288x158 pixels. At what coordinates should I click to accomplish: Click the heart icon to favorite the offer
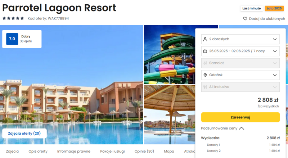pos(245,19)
